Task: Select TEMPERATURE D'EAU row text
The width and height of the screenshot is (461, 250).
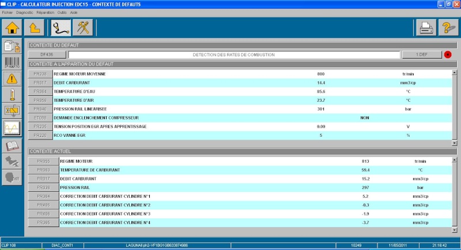Action: (74, 91)
